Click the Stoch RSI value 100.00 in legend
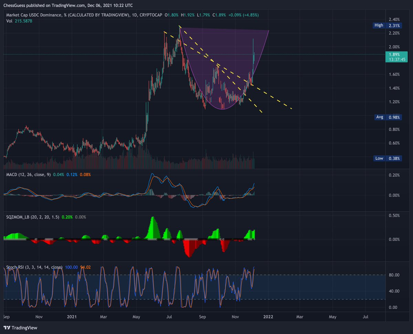The height and width of the screenshot is (334, 413). pos(71,267)
